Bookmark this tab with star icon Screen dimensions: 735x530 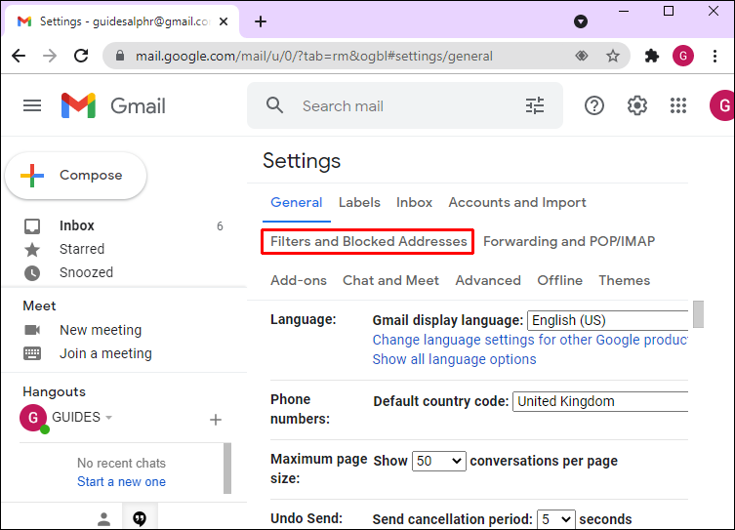613,56
